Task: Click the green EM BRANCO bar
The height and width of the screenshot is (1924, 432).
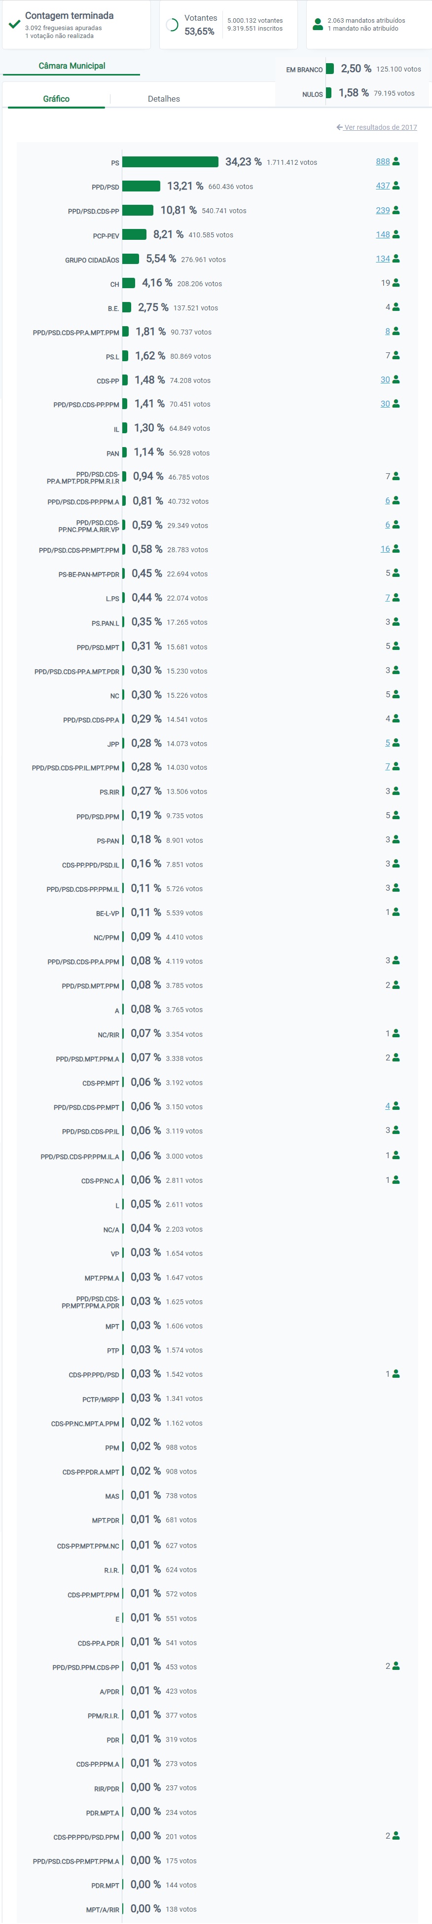Action: [330, 69]
